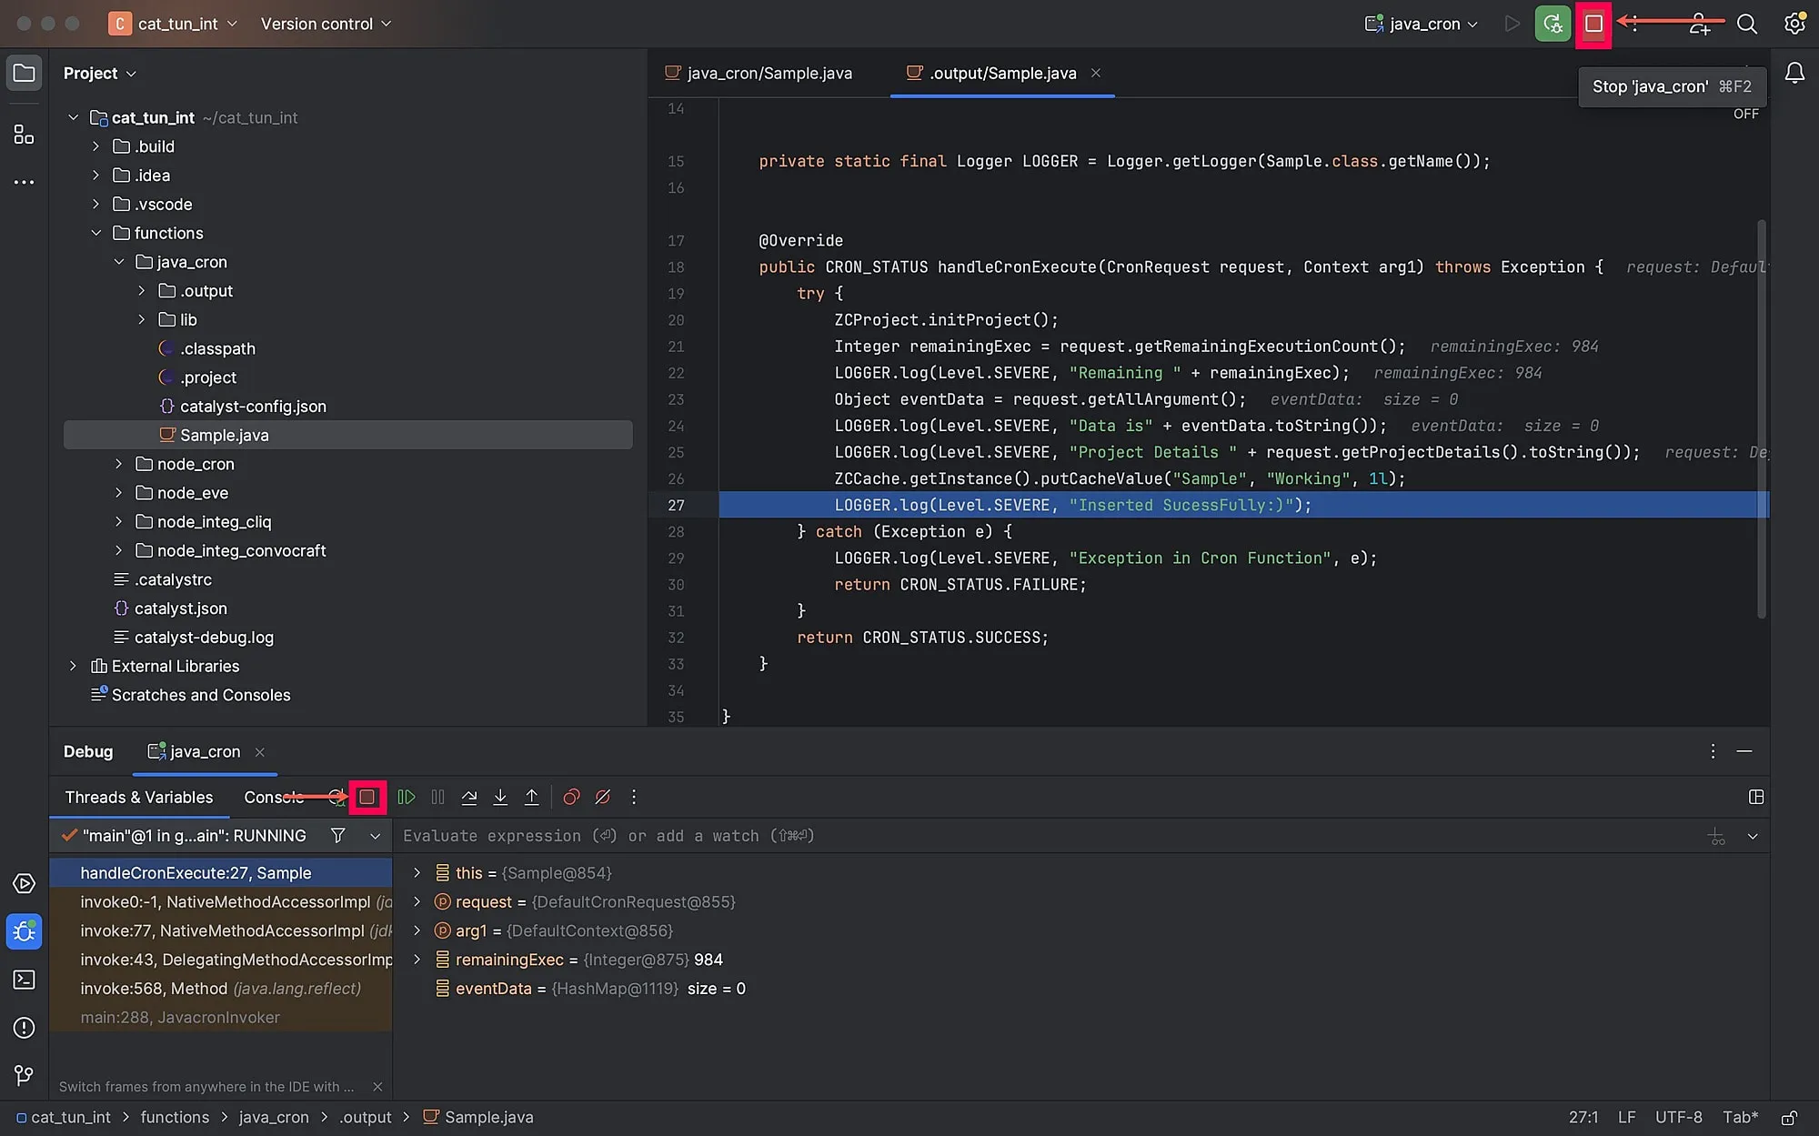Open the Problems tool window icon
1819x1136 pixels.
tap(24, 1028)
